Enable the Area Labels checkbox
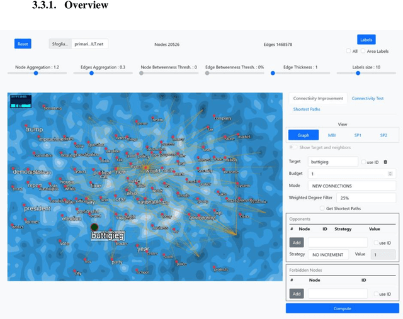Viewport: 403px width, 319px height. click(363, 51)
